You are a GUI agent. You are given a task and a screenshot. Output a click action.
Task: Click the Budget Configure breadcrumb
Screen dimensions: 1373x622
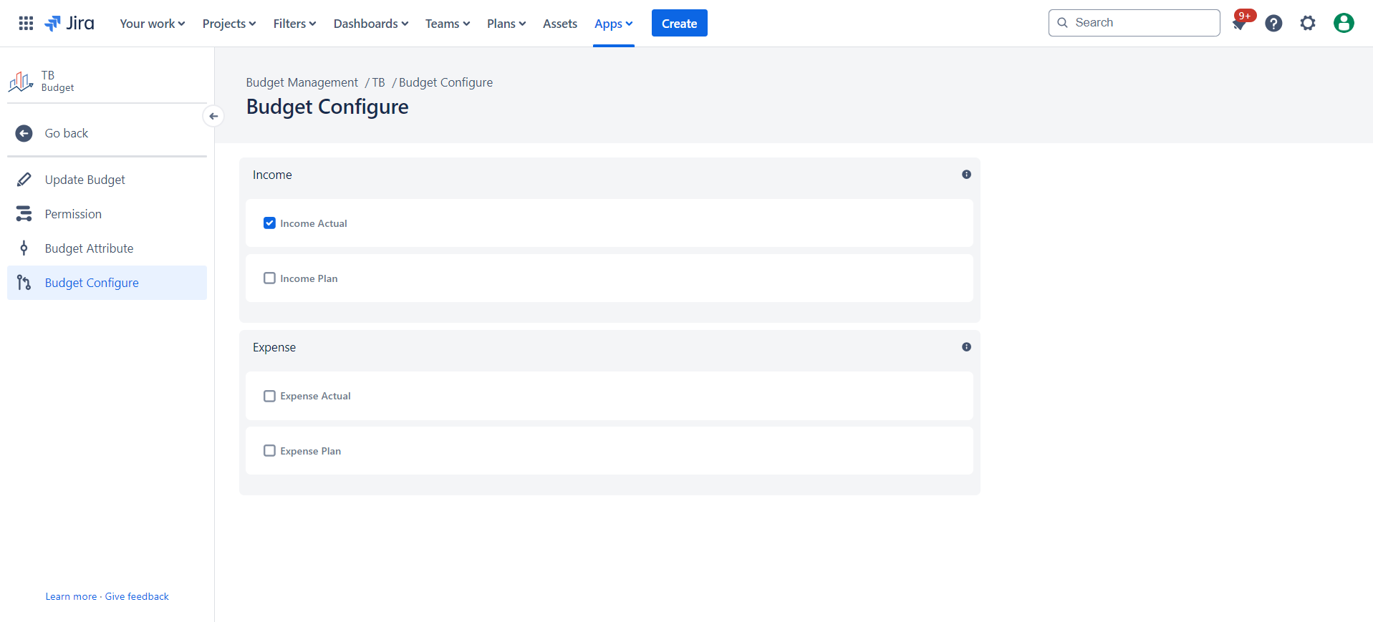pos(445,82)
